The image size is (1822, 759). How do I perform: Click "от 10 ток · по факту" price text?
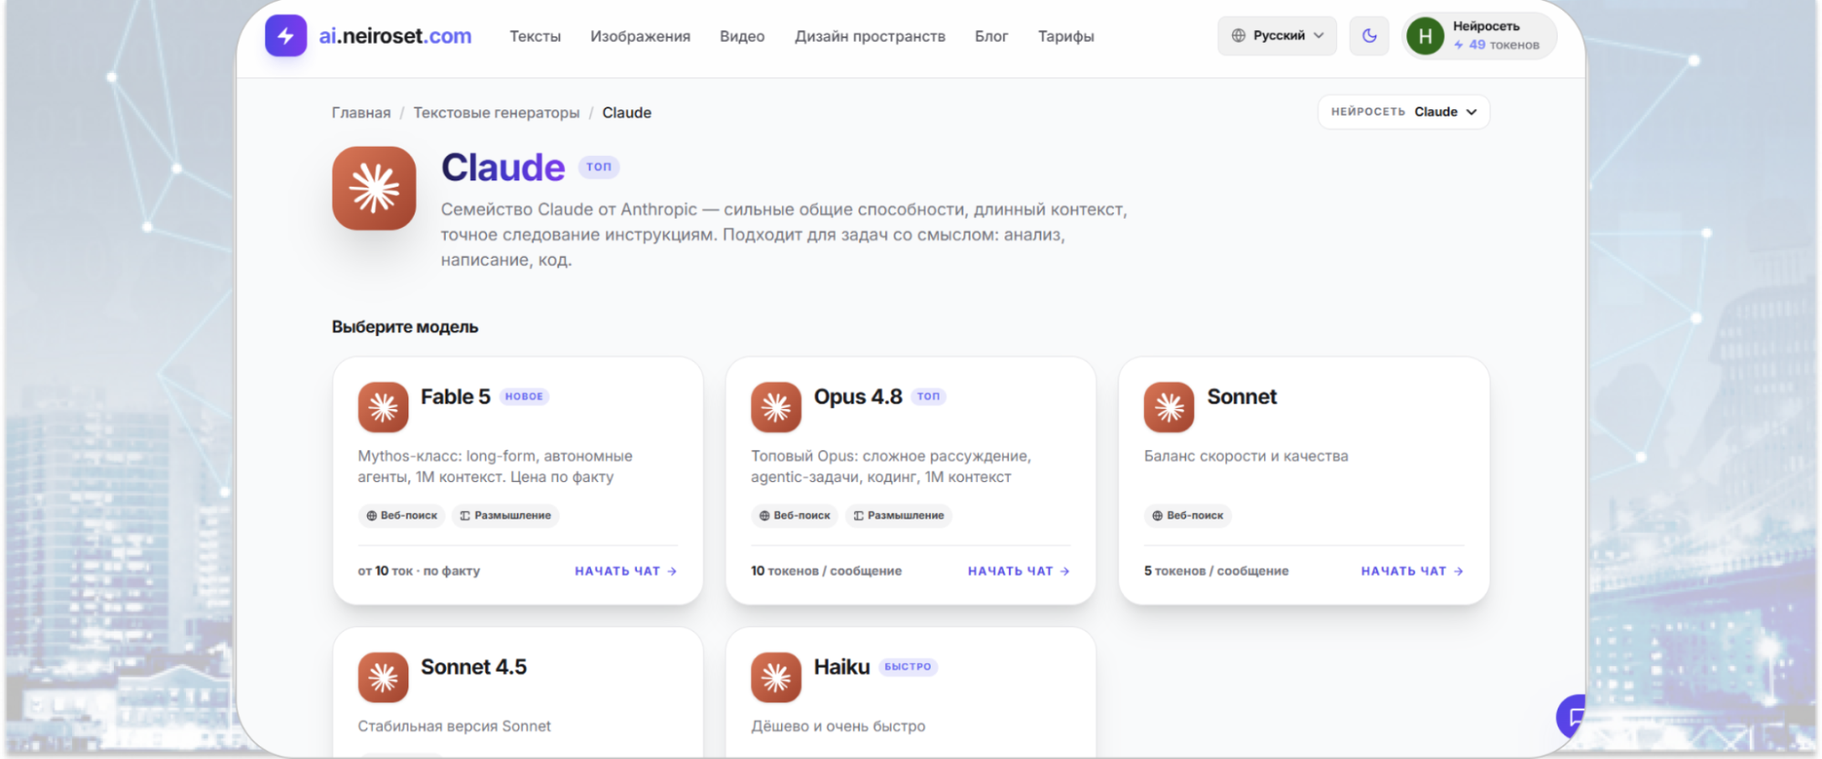coord(418,571)
